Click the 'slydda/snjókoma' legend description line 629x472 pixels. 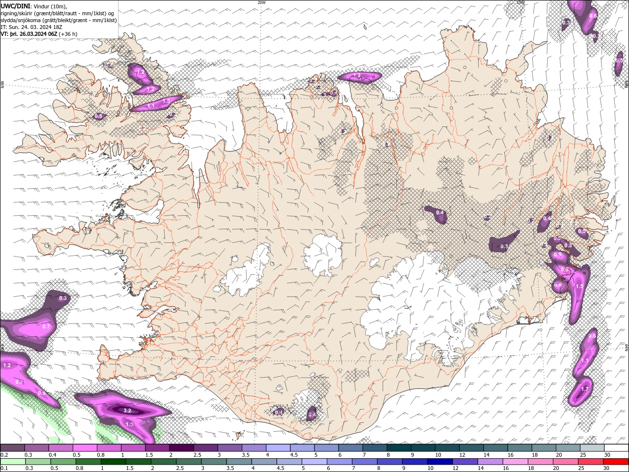pos(58,20)
